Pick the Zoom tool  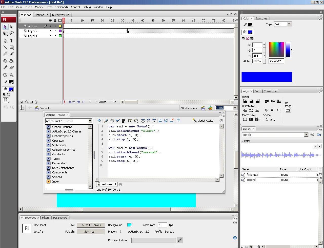11,75
